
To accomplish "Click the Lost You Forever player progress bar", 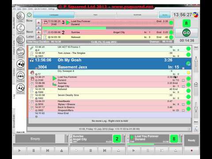I will click(154, 144).
